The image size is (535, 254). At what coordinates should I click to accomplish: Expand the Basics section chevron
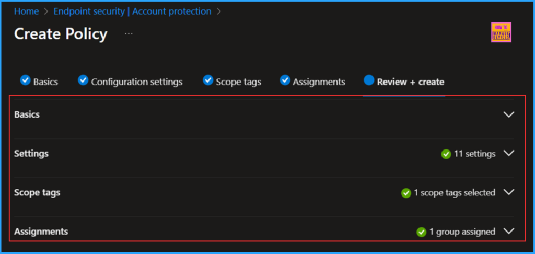(509, 114)
